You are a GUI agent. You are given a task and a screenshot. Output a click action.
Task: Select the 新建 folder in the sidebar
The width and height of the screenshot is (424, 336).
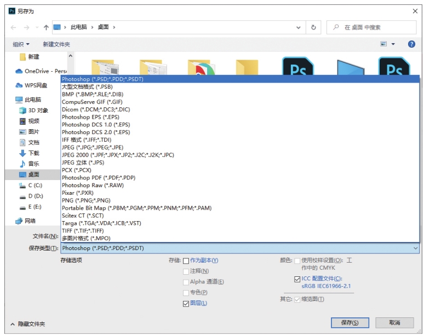pyautogui.click(x=30, y=57)
